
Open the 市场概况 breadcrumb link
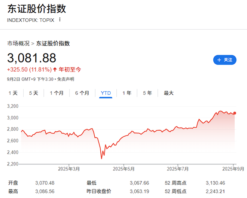point(18,43)
